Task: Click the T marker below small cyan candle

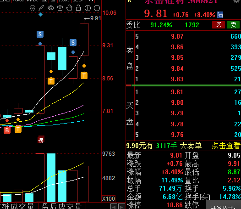Action: click(51, 81)
